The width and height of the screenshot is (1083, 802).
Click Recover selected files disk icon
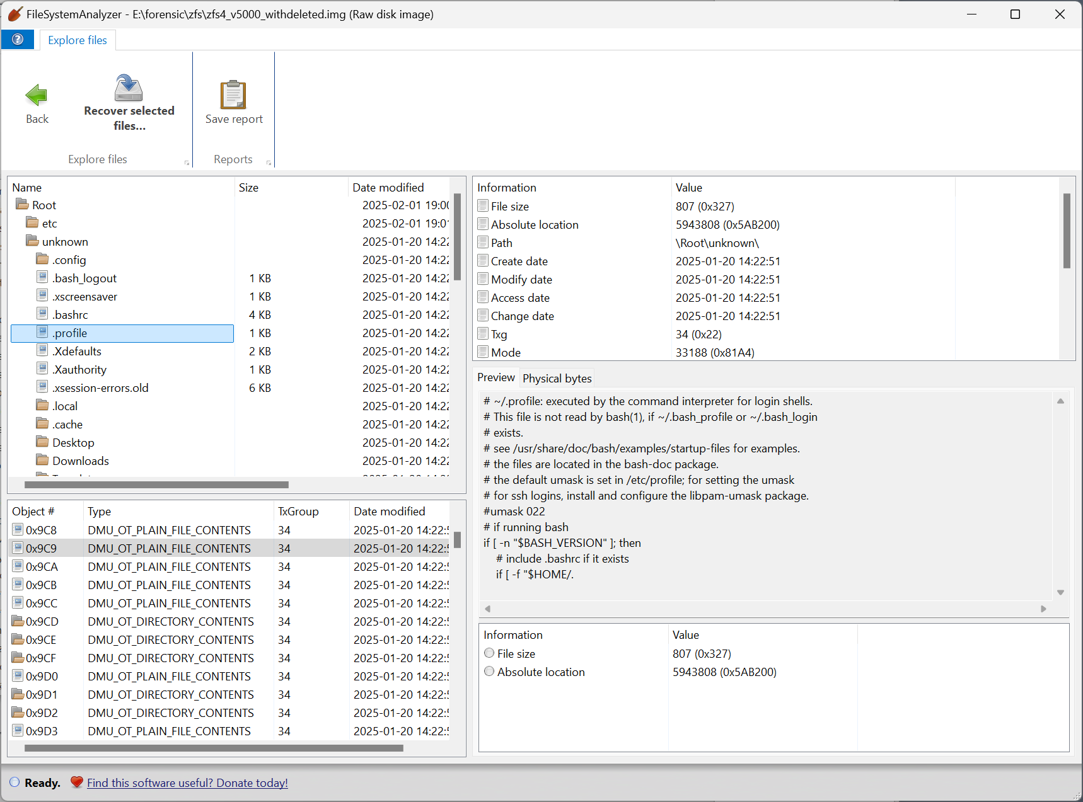click(129, 88)
